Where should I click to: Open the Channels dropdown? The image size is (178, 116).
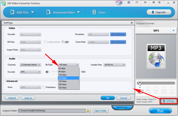[x=31, y=65]
